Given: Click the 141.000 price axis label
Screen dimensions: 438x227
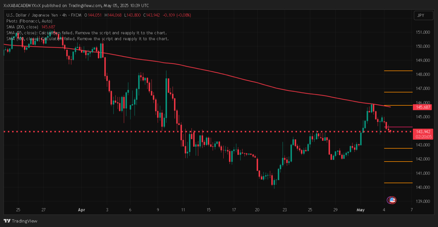Looking at the screenshot, I should click(x=423, y=173).
